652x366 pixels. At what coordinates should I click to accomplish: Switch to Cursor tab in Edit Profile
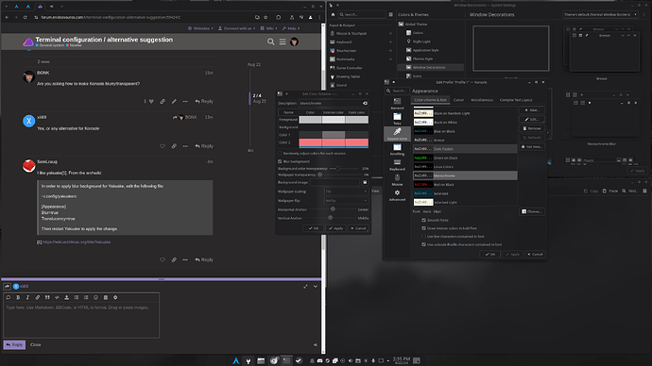[x=458, y=100]
